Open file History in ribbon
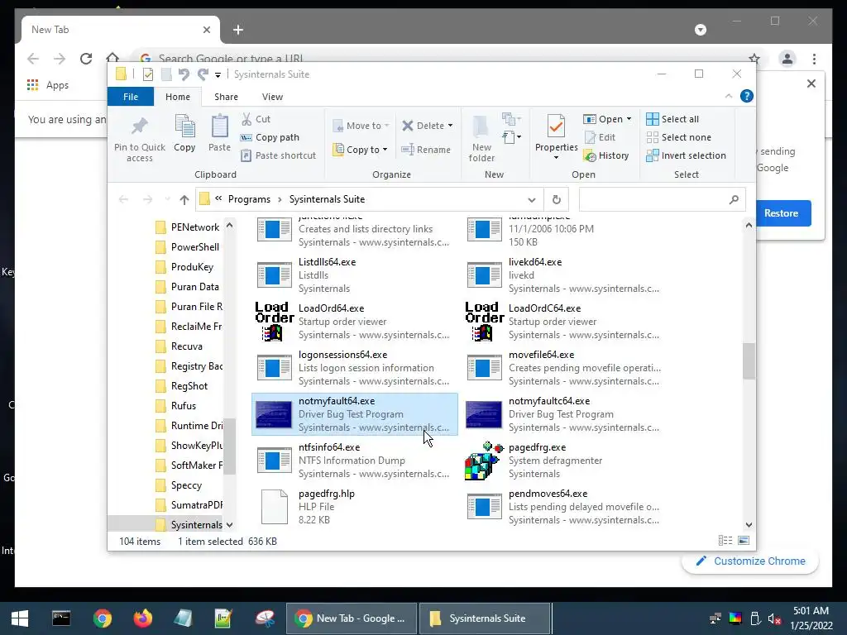 click(x=606, y=155)
